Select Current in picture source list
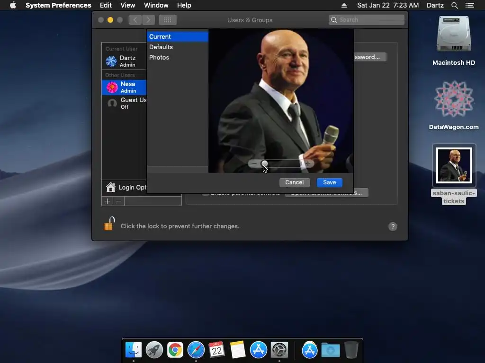 coord(178,36)
